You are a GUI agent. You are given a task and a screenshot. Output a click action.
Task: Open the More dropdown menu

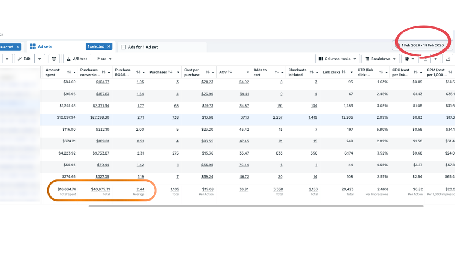pyautogui.click(x=104, y=59)
